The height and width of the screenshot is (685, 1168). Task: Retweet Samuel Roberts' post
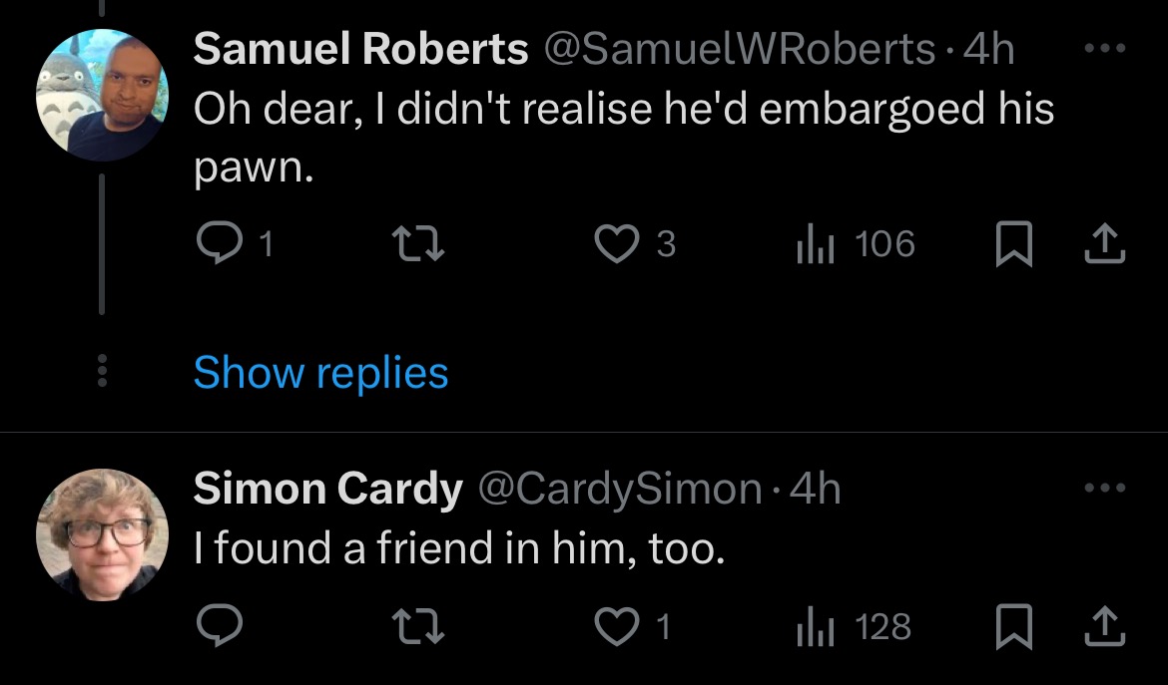click(x=419, y=244)
